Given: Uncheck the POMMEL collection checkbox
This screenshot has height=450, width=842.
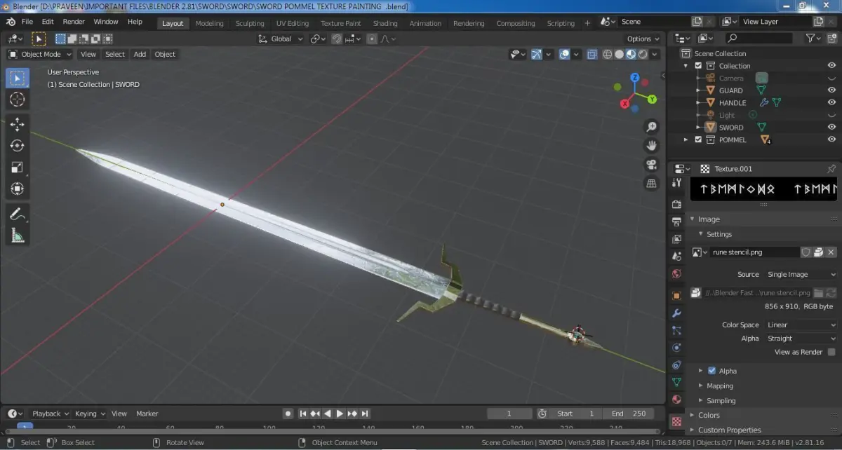Looking at the screenshot, I should tap(698, 139).
